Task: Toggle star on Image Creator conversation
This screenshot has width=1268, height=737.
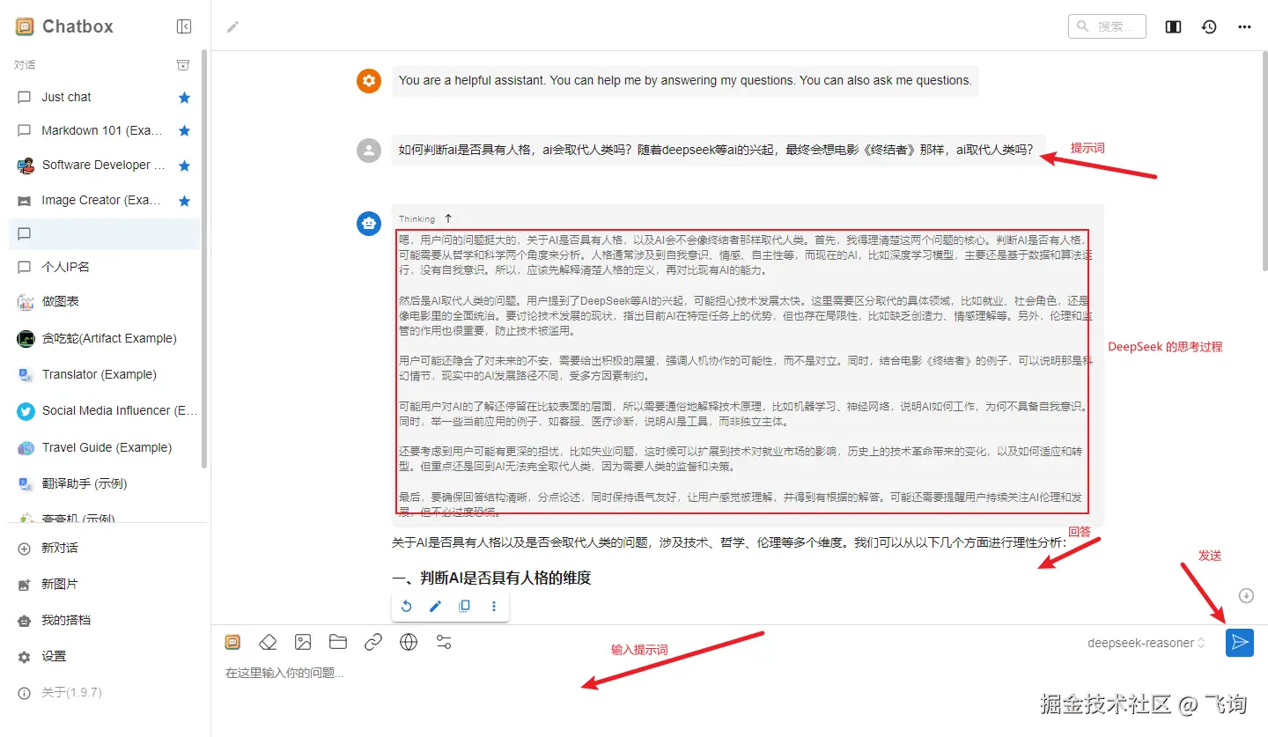Action: [184, 201]
